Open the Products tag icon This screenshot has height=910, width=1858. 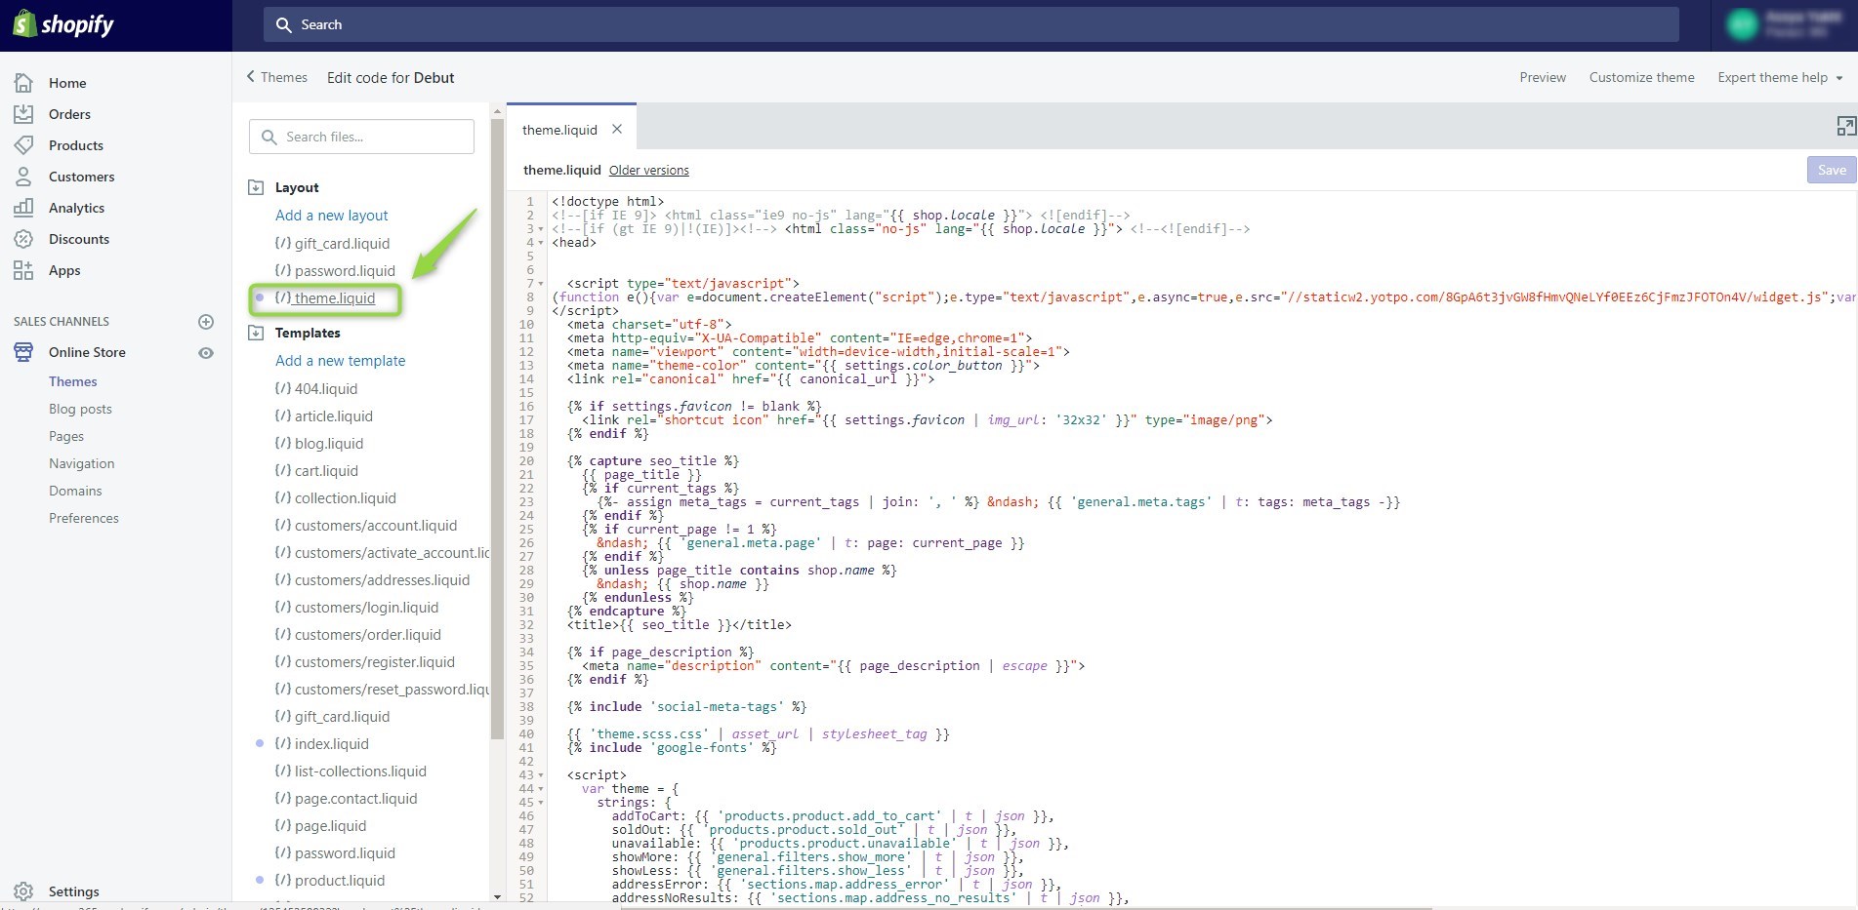pyautogui.click(x=23, y=145)
